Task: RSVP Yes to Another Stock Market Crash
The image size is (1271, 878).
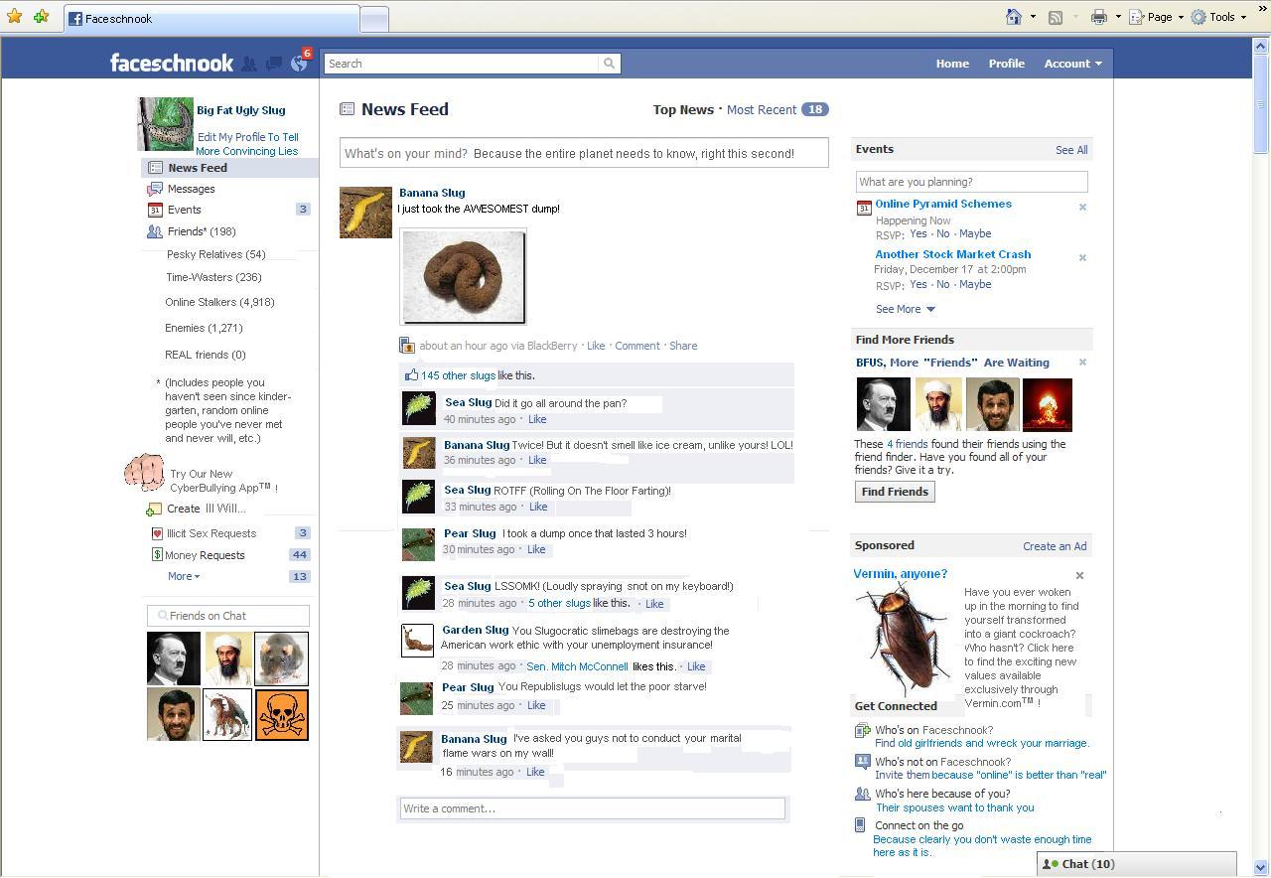Action: (918, 284)
